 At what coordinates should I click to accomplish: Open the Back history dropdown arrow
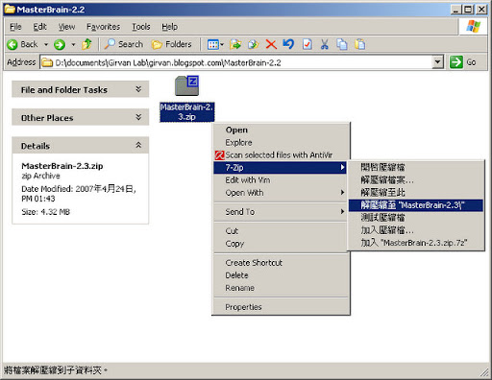click(x=46, y=44)
